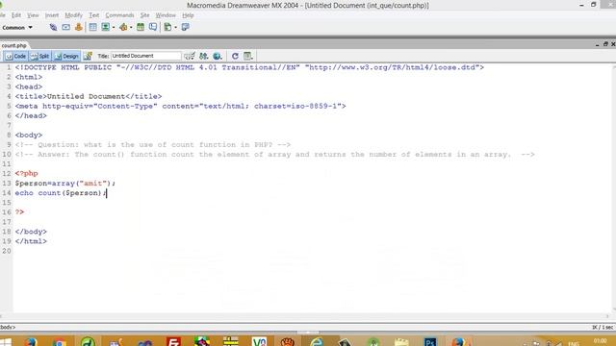Insert a Comment object

coord(153,27)
